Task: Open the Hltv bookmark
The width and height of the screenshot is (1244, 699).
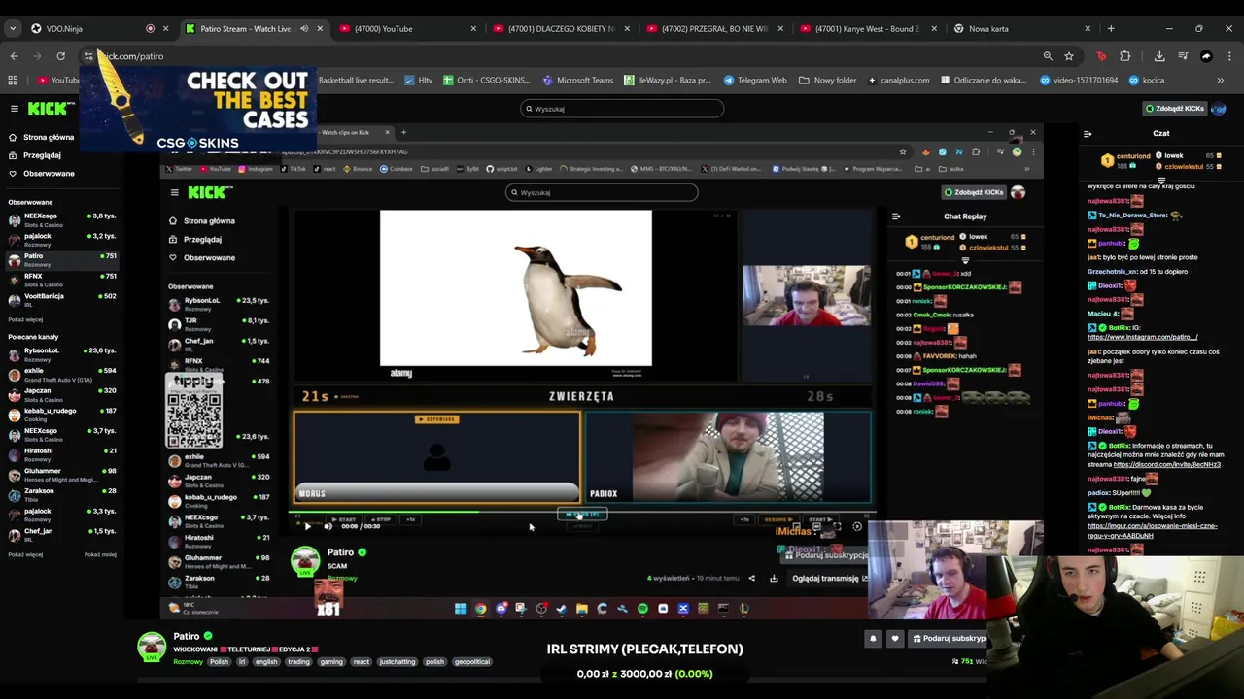Action: coord(419,81)
